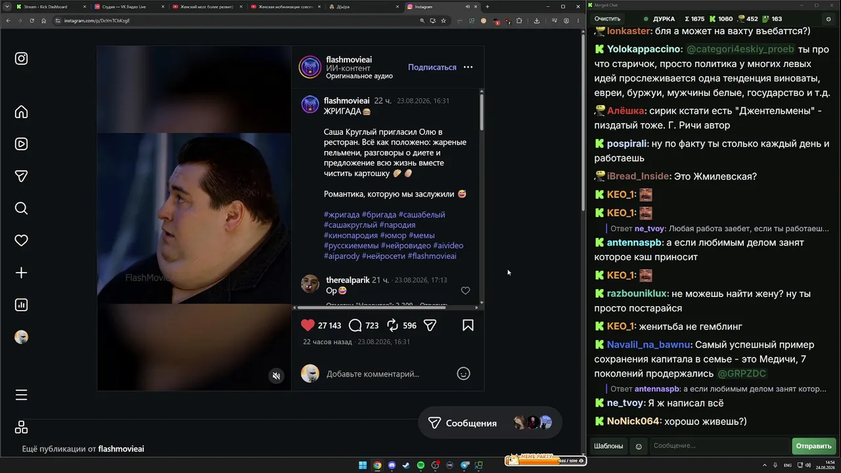Clear chat with Очистить button
841x473 pixels.
pyautogui.click(x=607, y=19)
